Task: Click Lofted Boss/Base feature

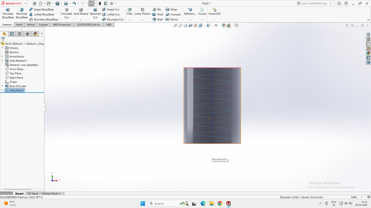Action: point(42,14)
